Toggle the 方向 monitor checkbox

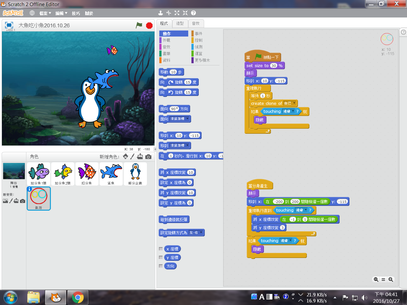tap(161, 266)
